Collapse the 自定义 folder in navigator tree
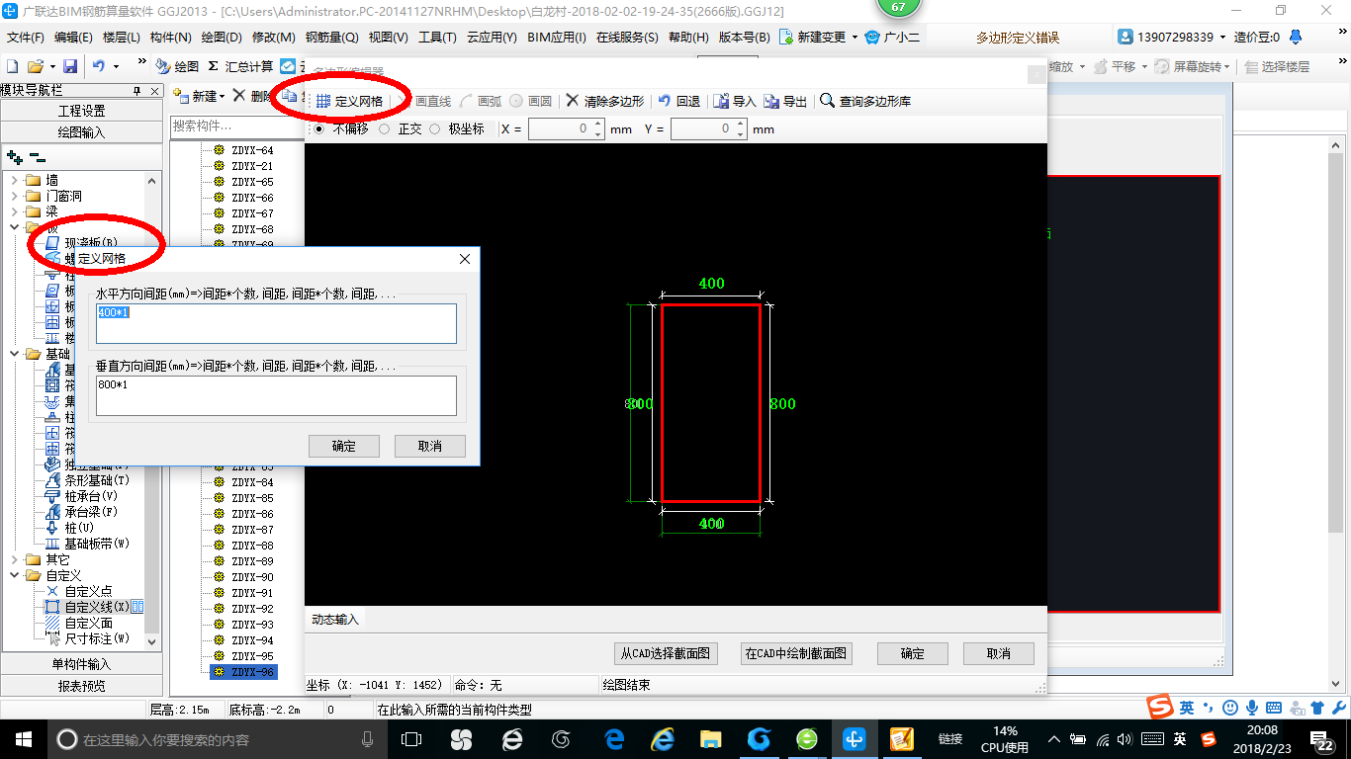This screenshot has height=759, width=1351. pos(14,575)
